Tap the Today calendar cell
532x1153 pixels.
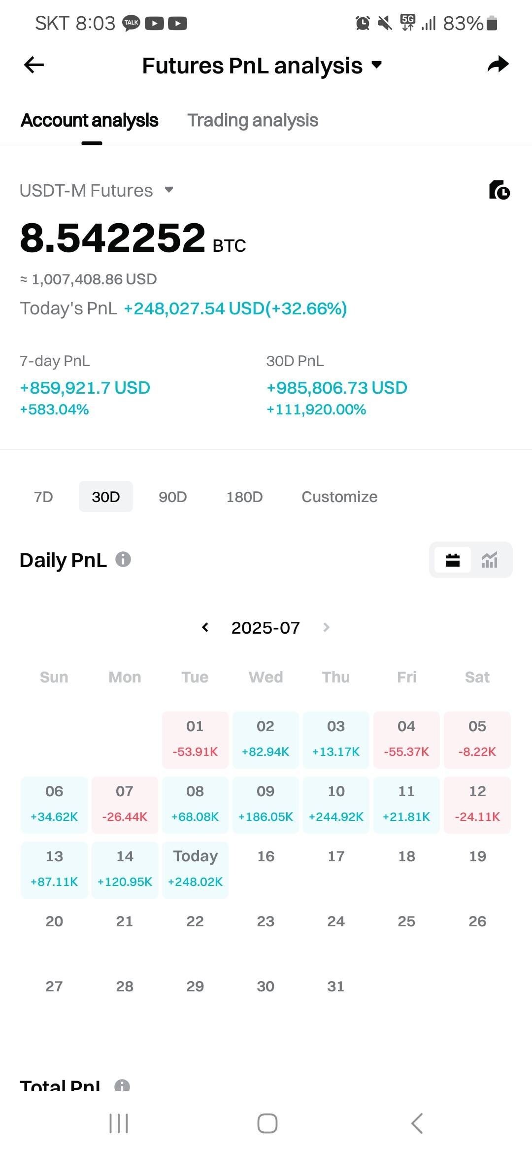coord(195,870)
